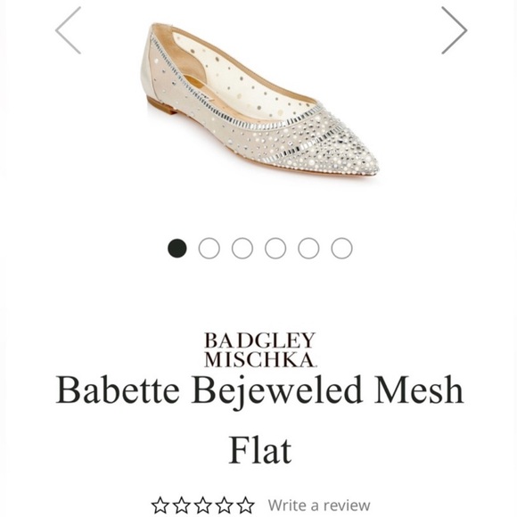Rate five stars in review stars

(x=245, y=505)
